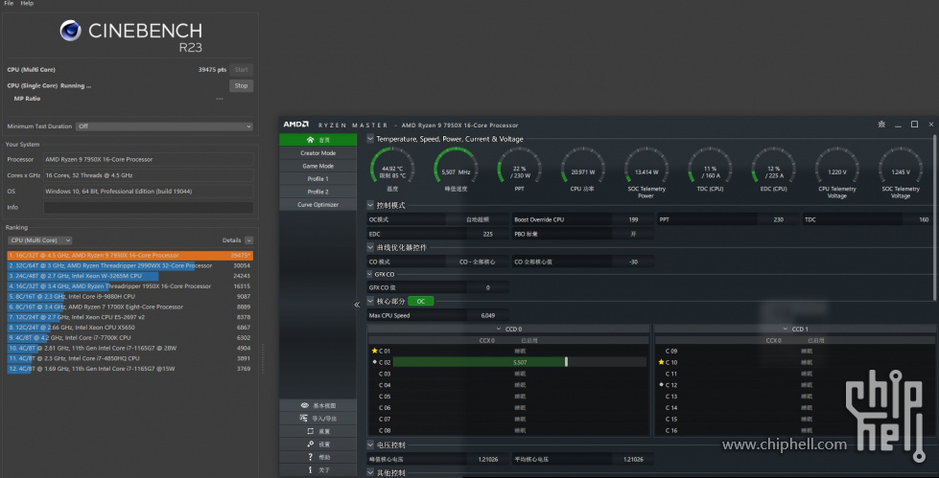Click 峰值核心电压 value 1.21026
Screen dimensions: 939x478
click(x=488, y=460)
